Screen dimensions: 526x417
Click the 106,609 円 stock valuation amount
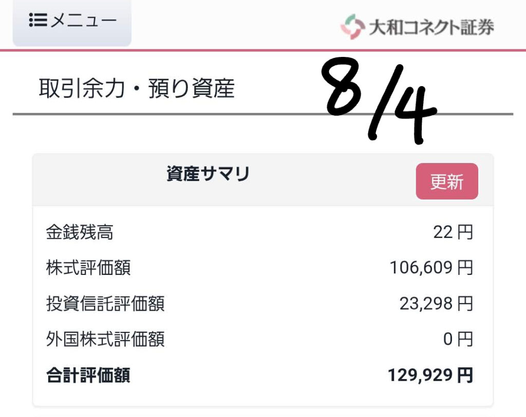point(431,268)
